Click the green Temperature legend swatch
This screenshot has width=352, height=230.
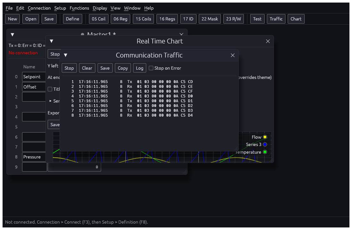click(x=265, y=152)
